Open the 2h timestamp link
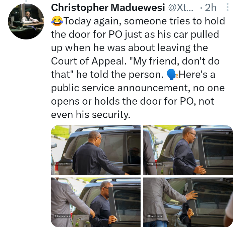 pos(211,7)
